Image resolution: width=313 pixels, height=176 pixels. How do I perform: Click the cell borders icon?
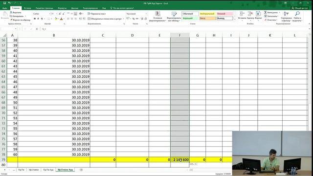(48, 19)
